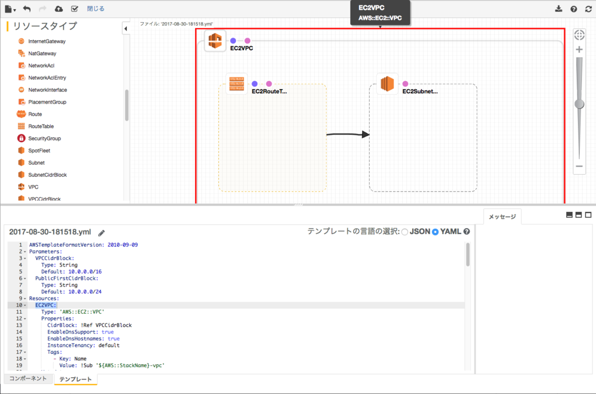This screenshot has width=596, height=394.
Task: Click the Validate template checkbox icon
Action: click(74, 9)
